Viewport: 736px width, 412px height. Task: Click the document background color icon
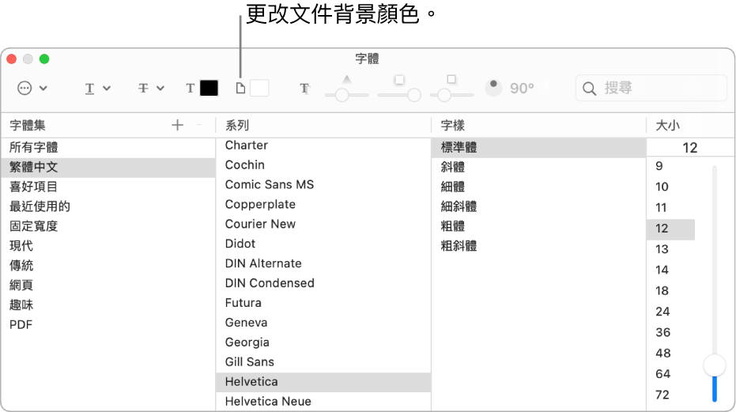click(x=240, y=88)
